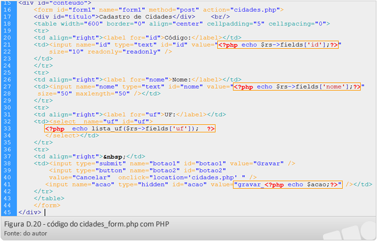Click the size="50" attribute text
The width and height of the screenshot is (377, 241).
[55, 93]
